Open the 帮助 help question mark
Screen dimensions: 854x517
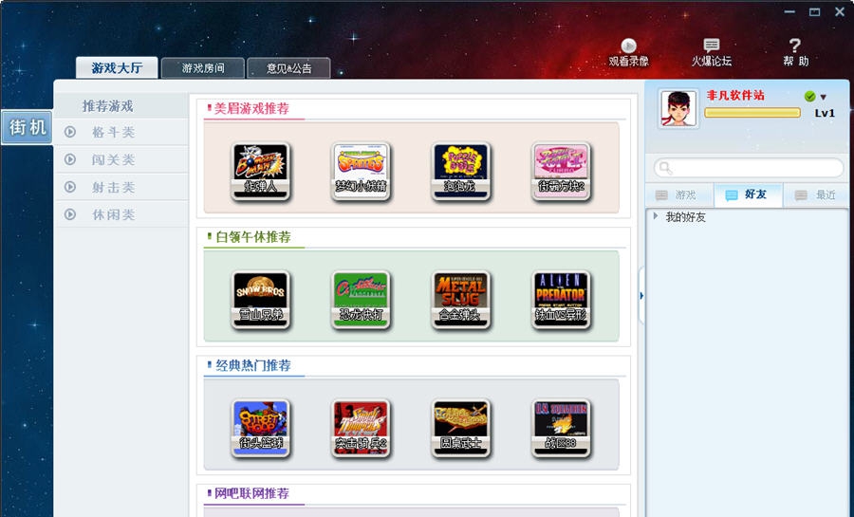pyautogui.click(x=795, y=53)
